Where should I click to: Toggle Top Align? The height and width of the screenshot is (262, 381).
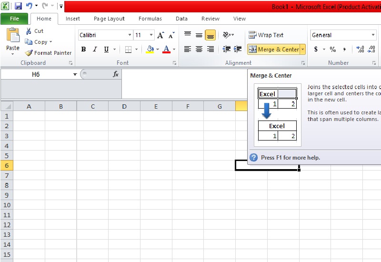click(x=187, y=35)
